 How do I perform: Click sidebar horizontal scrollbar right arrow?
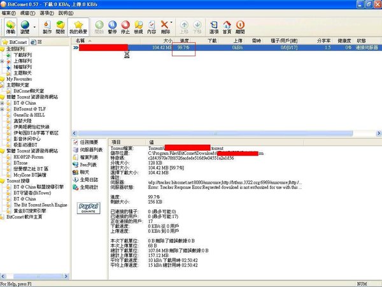point(66,276)
